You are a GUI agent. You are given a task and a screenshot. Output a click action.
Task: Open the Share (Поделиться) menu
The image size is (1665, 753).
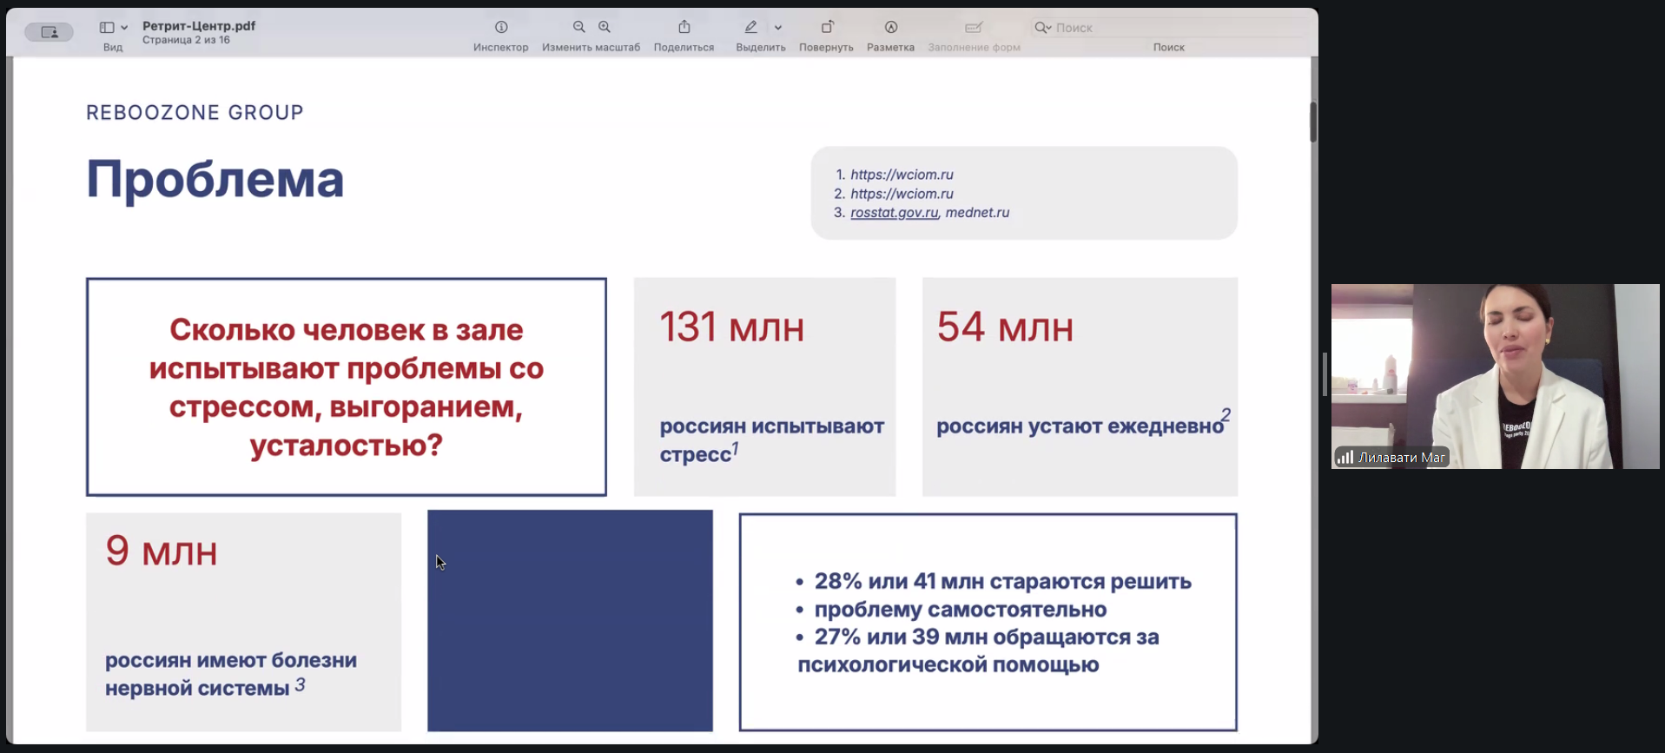pos(684,28)
